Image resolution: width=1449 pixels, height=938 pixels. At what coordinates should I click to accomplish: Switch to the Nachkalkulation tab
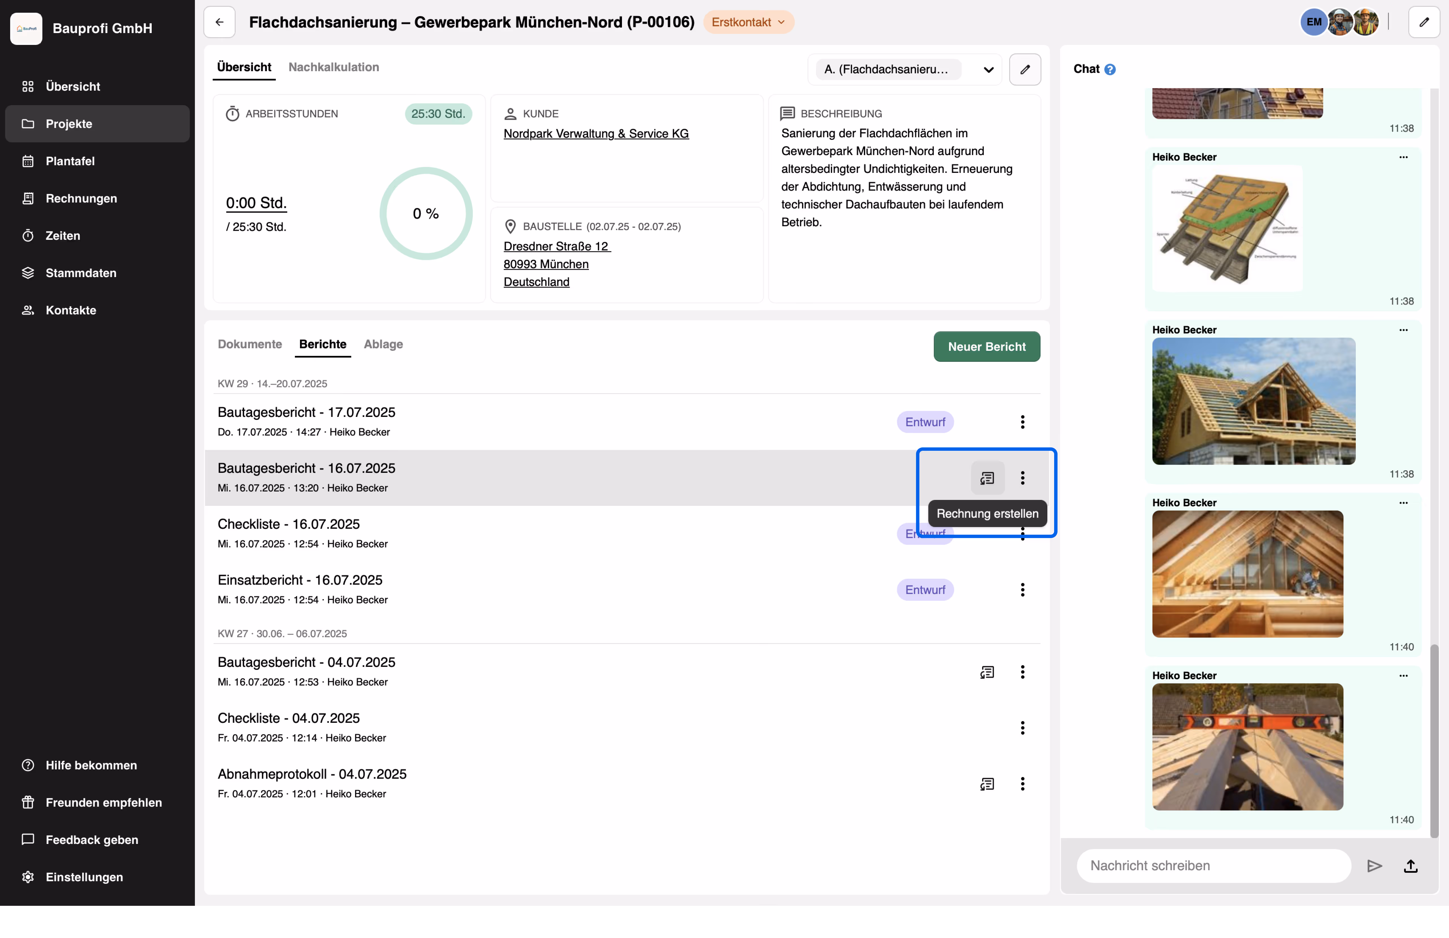tap(334, 67)
